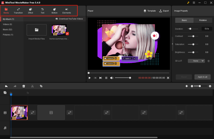
Task: Collapse the Image Property panel arrow
Action: pyautogui.click(x=172, y=44)
